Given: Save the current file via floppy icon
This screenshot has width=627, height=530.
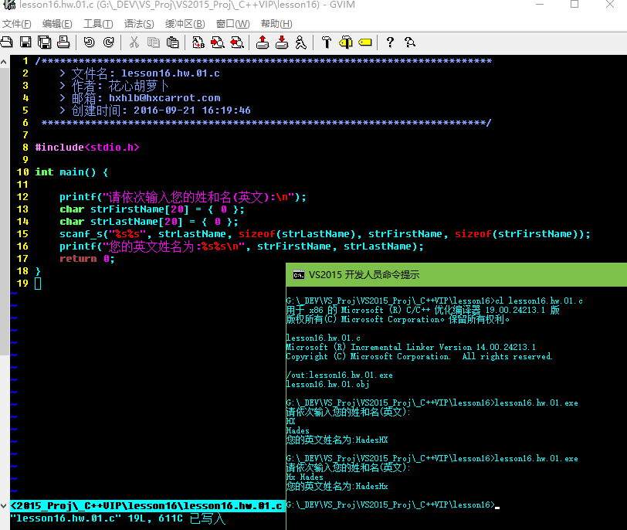Looking at the screenshot, I should pos(25,42).
